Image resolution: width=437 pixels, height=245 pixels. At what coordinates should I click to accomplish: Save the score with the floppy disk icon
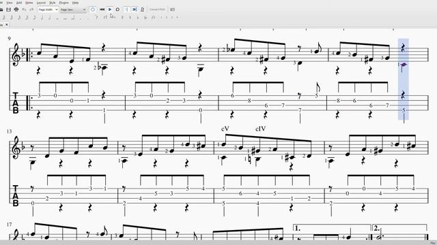click(9, 10)
